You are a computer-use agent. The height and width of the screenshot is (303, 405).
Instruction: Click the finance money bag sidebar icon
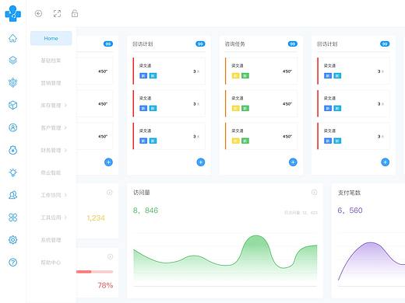12,150
